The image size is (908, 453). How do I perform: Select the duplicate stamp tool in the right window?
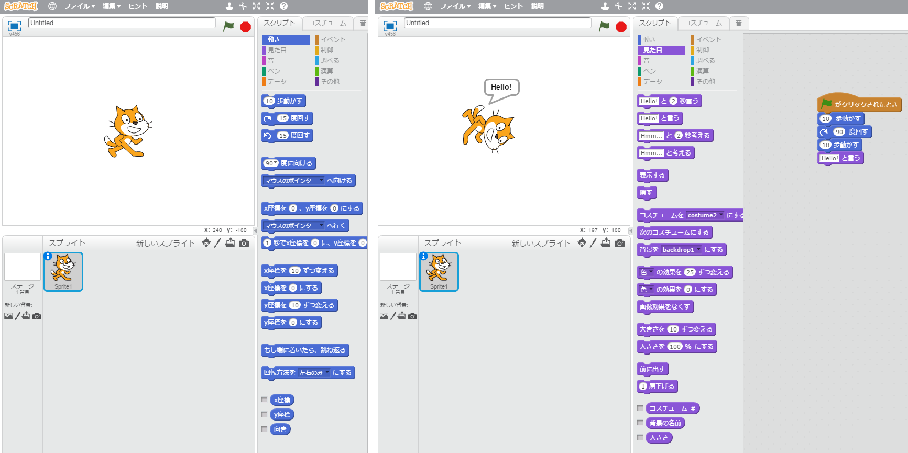(605, 6)
